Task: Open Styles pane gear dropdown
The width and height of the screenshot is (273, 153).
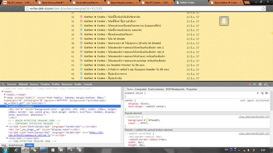Action: click(267, 93)
